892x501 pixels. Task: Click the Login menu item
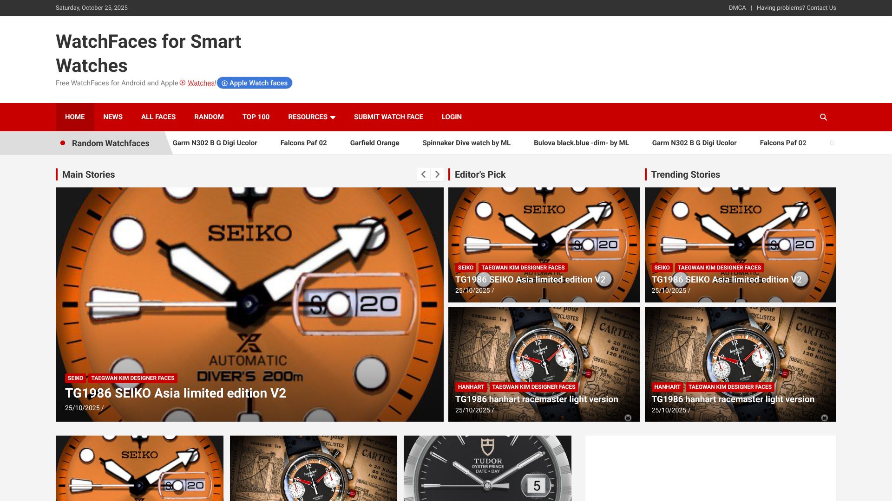click(452, 117)
